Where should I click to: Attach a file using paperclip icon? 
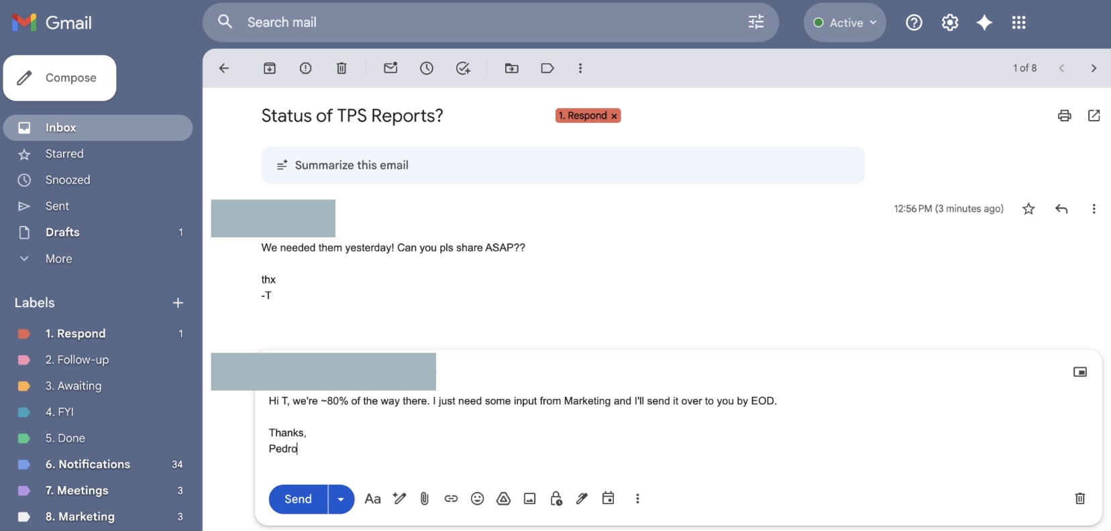tap(425, 499)
